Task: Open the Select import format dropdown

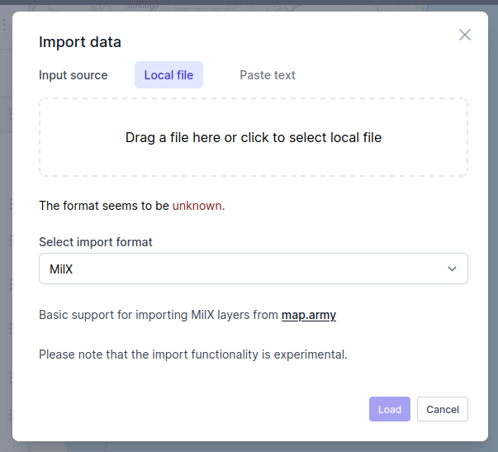Action: tap(254, 269)
